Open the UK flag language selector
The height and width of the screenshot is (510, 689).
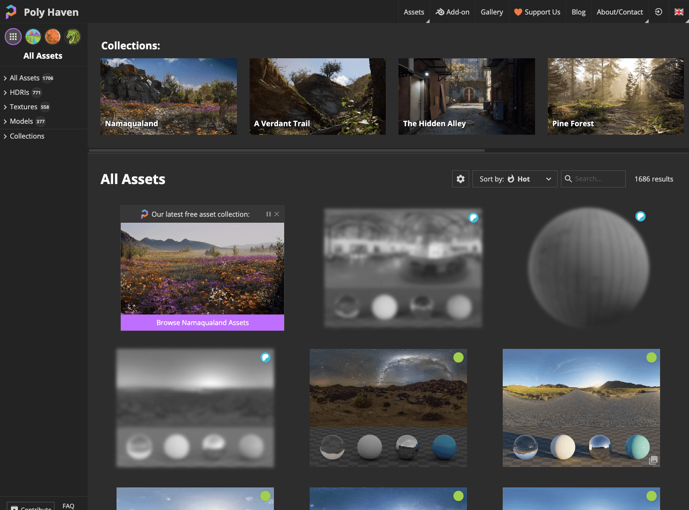point(679,12)
